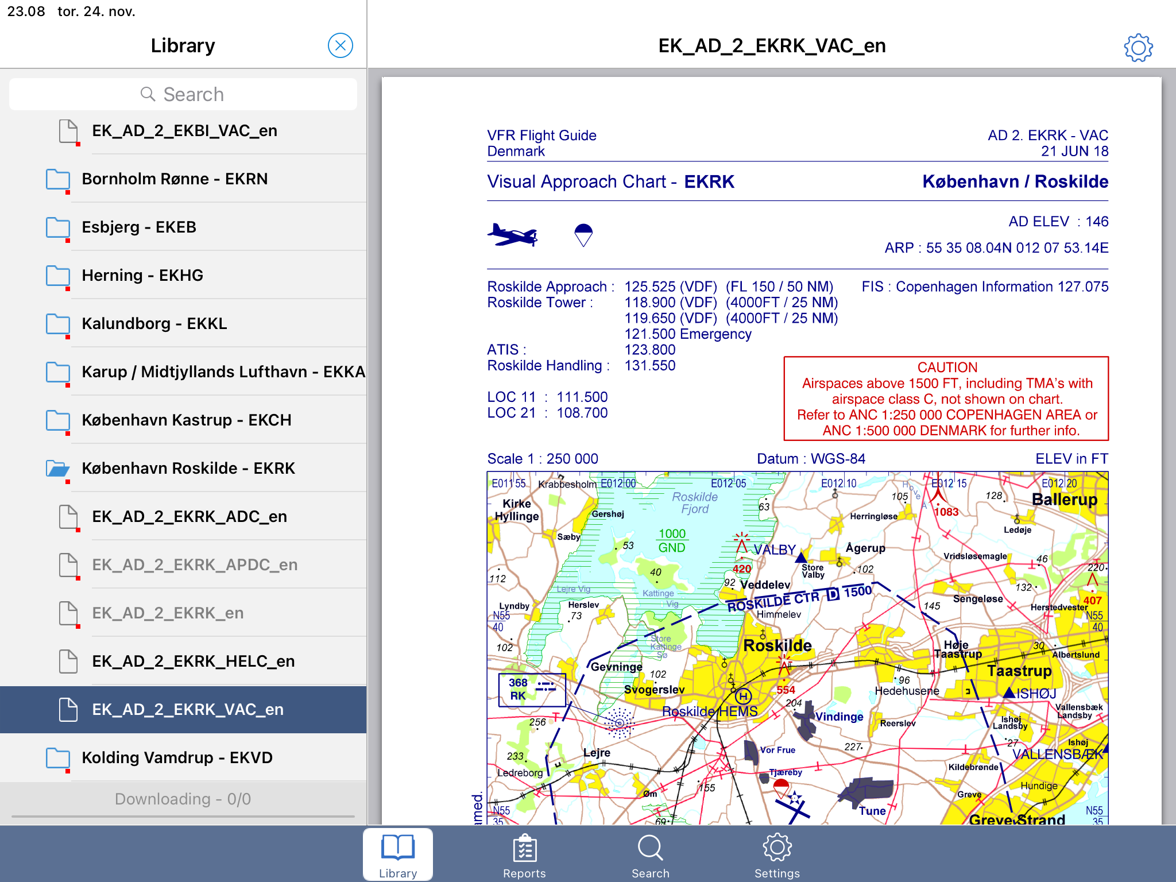Click the 'Scale 1 : 250 000' text

click(543, 459)
